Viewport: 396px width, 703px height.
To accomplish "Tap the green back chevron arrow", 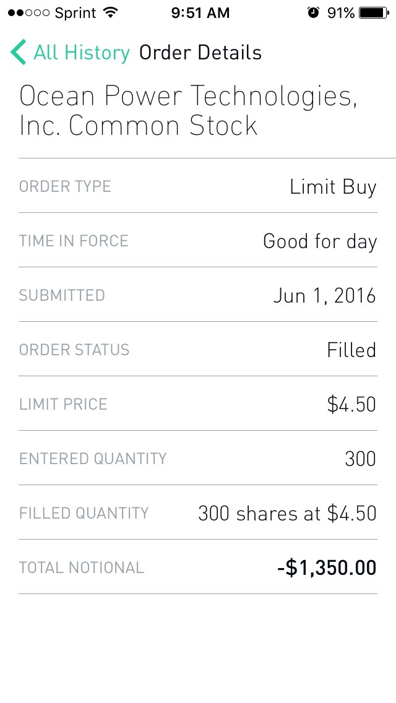I will 19,53.
